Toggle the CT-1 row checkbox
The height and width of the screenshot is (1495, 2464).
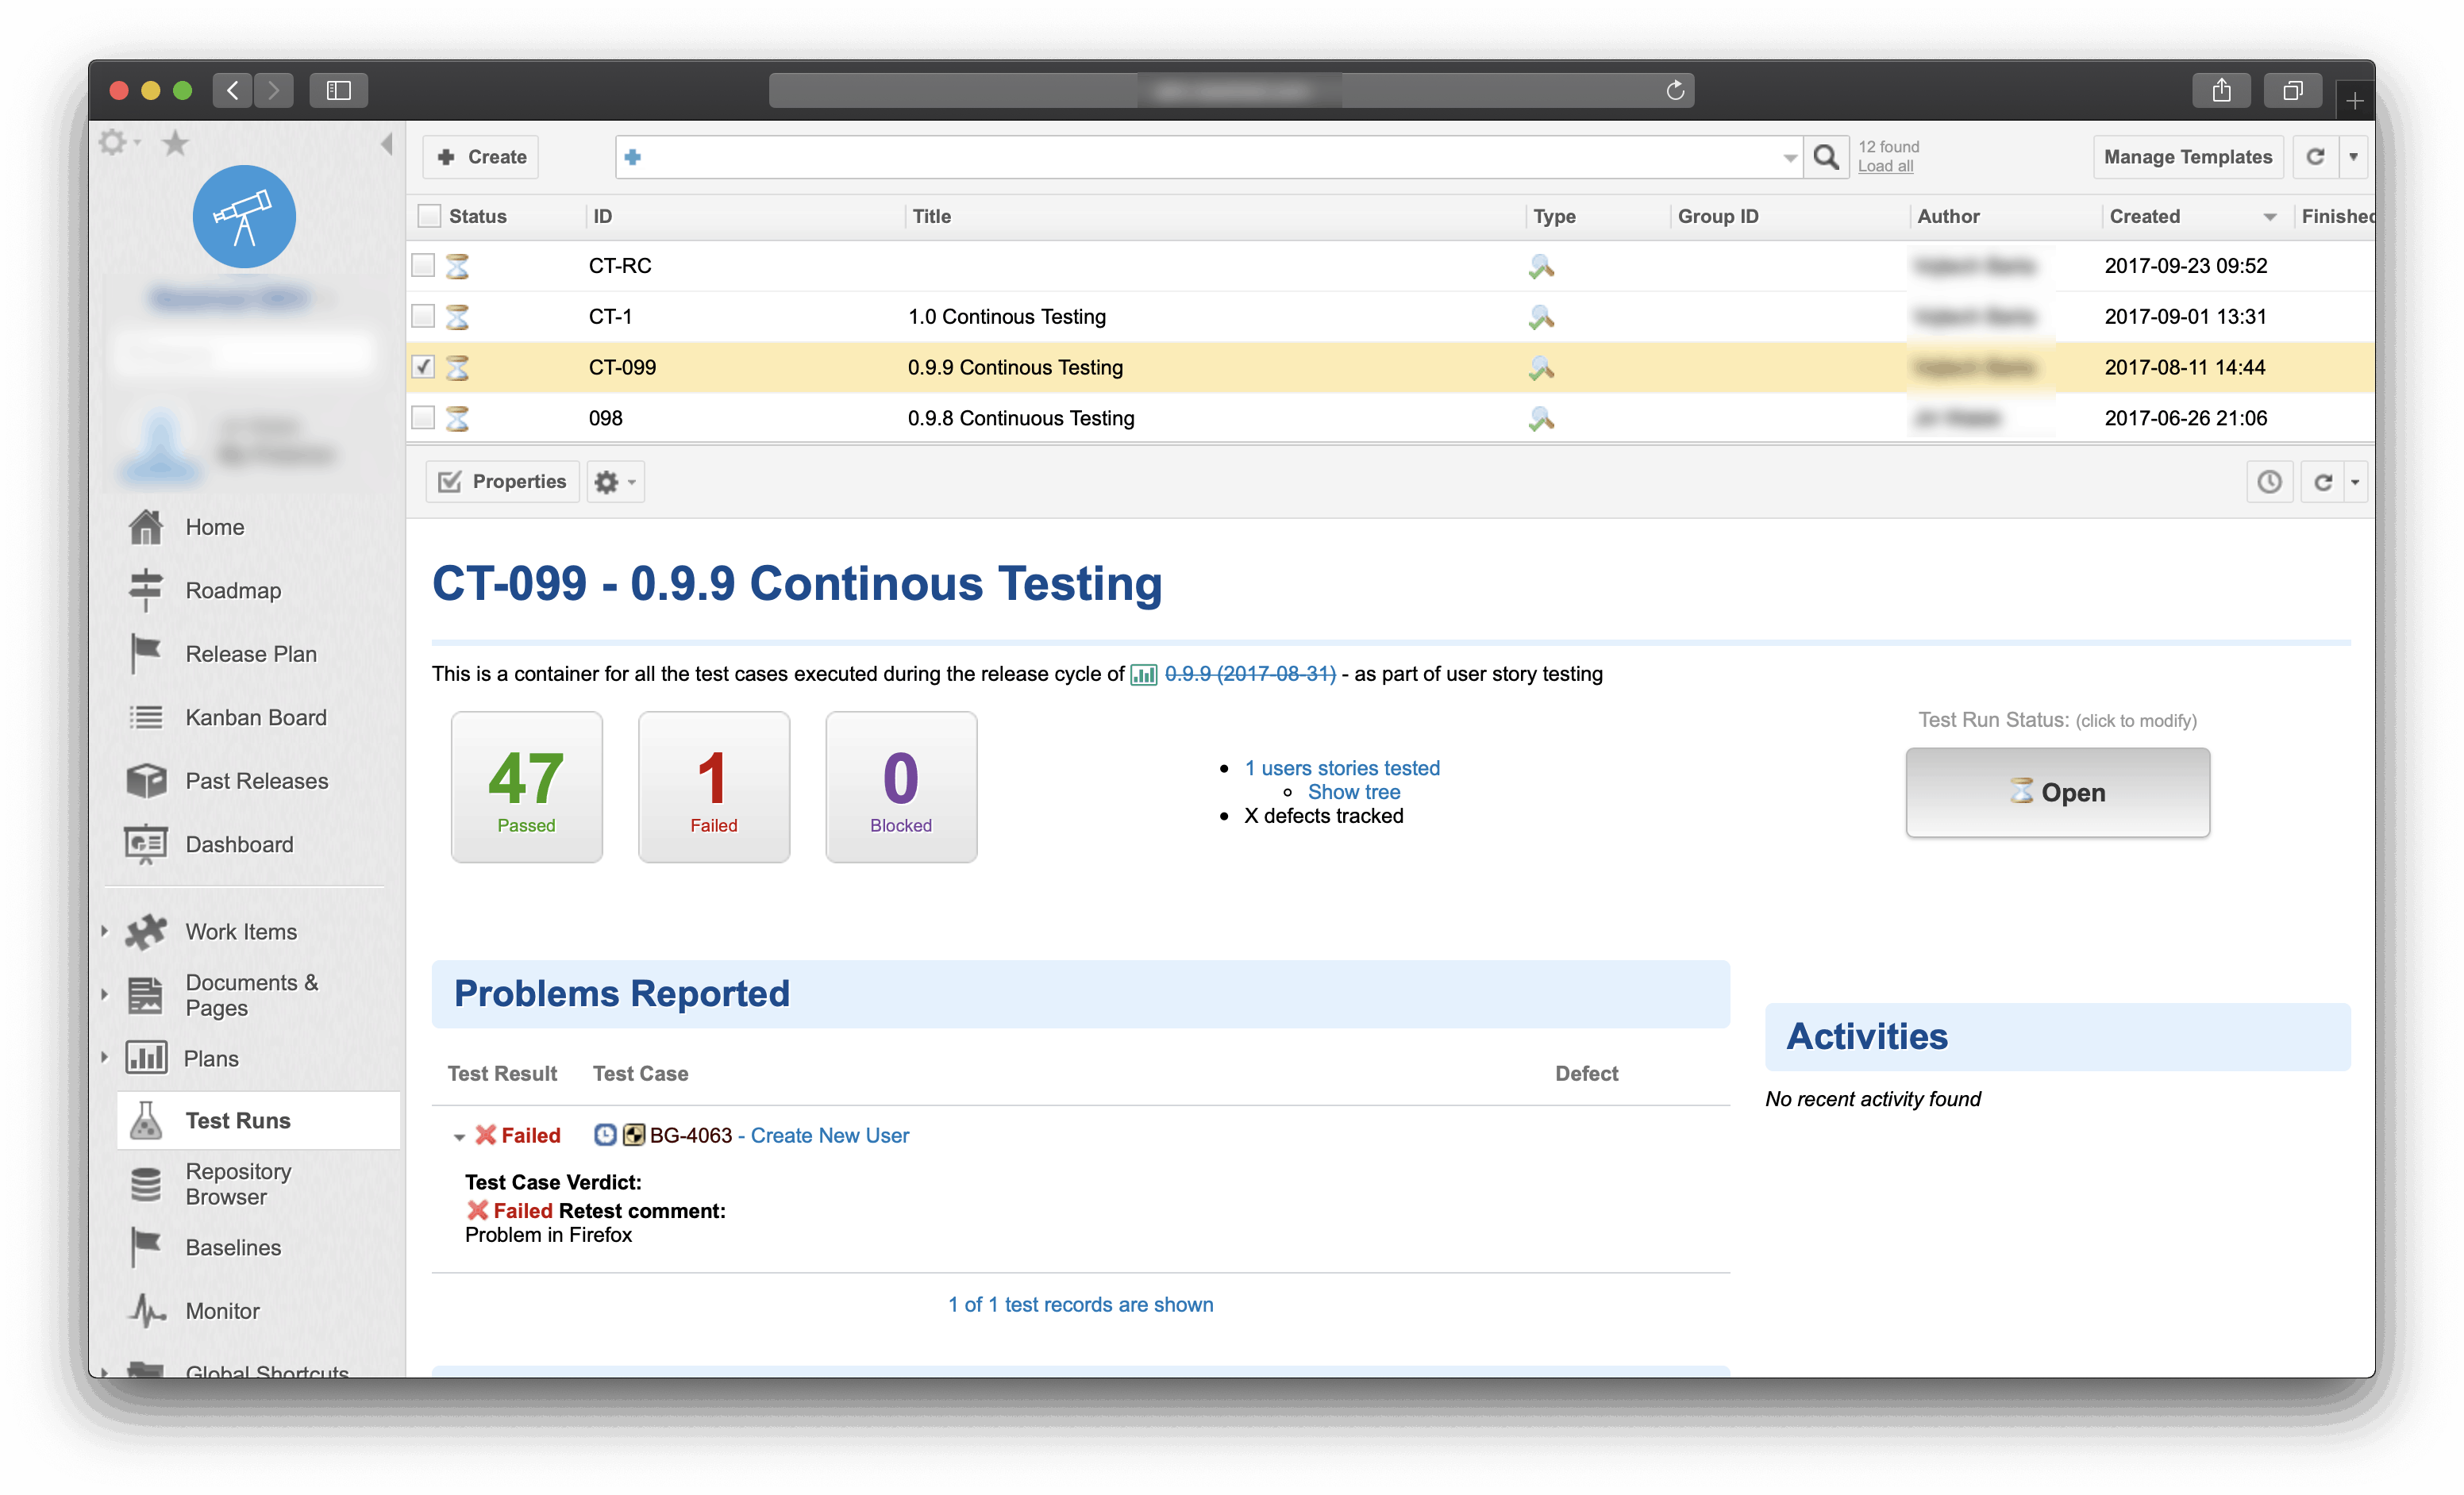pyautogui.click(x=423, y=316)
